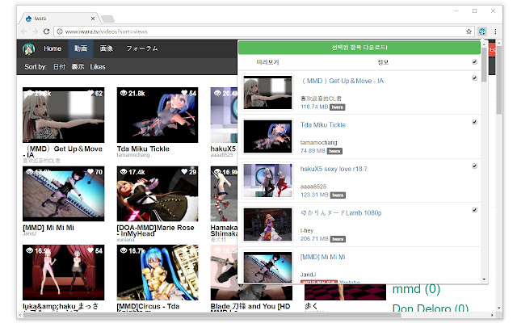Reload the page with refresh icon
Screen dimensions: 517x323
pyautogui.click(x=47, y=31)
